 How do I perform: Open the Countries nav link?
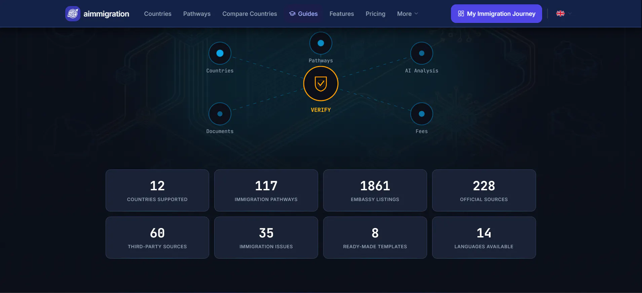(x=158, y=14)
